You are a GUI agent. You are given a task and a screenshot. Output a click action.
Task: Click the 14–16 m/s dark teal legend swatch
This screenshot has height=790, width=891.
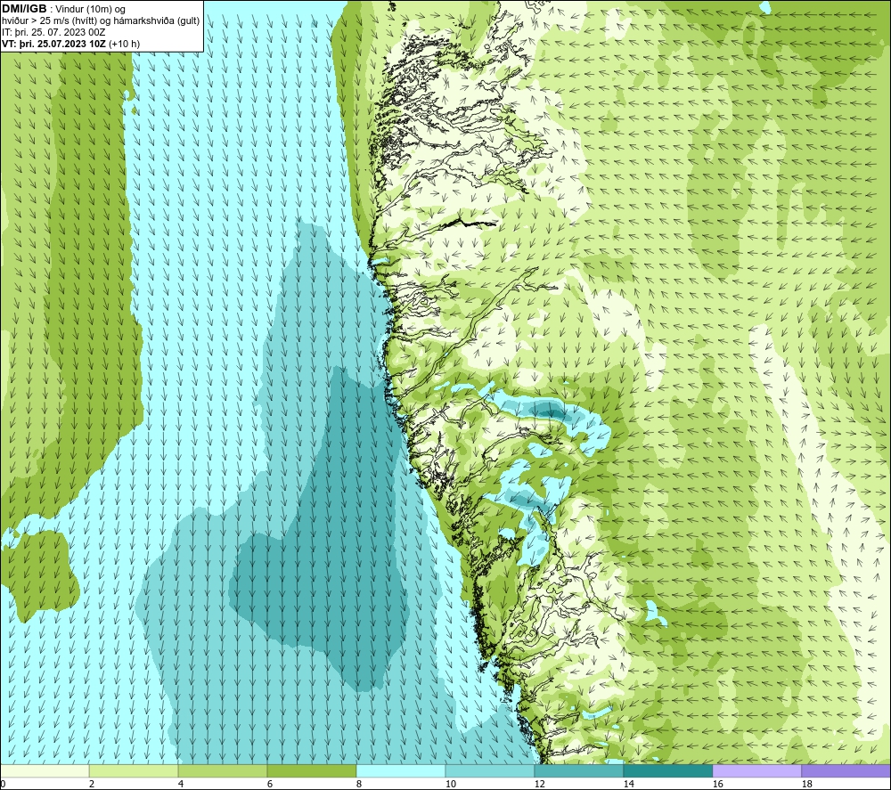tap(667, 770)
